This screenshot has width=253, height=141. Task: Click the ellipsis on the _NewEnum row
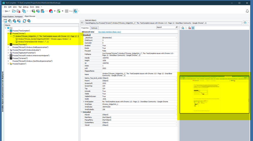(x=177, y=38)
